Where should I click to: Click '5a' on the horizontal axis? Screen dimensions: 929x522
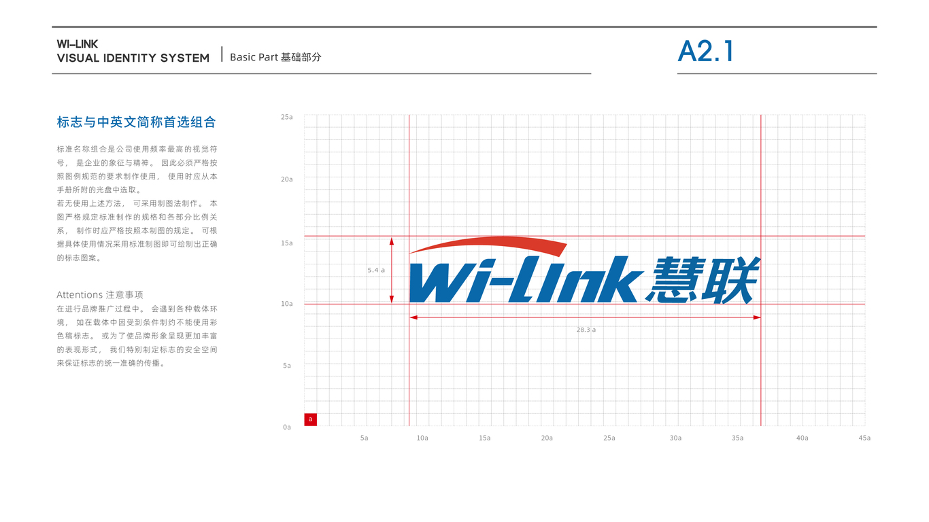(365, 438)
